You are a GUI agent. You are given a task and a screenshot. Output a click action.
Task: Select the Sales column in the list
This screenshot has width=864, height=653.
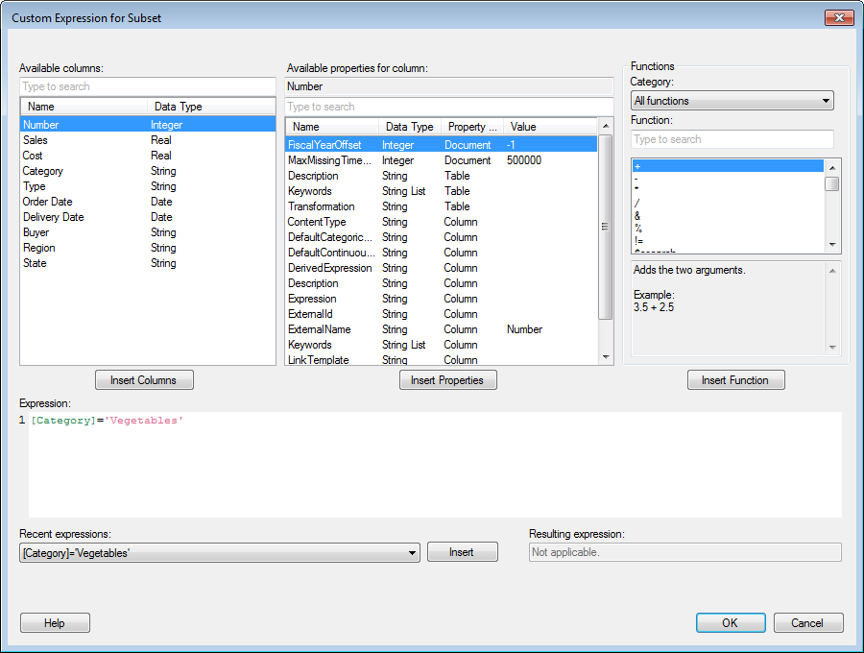(36, 140)
